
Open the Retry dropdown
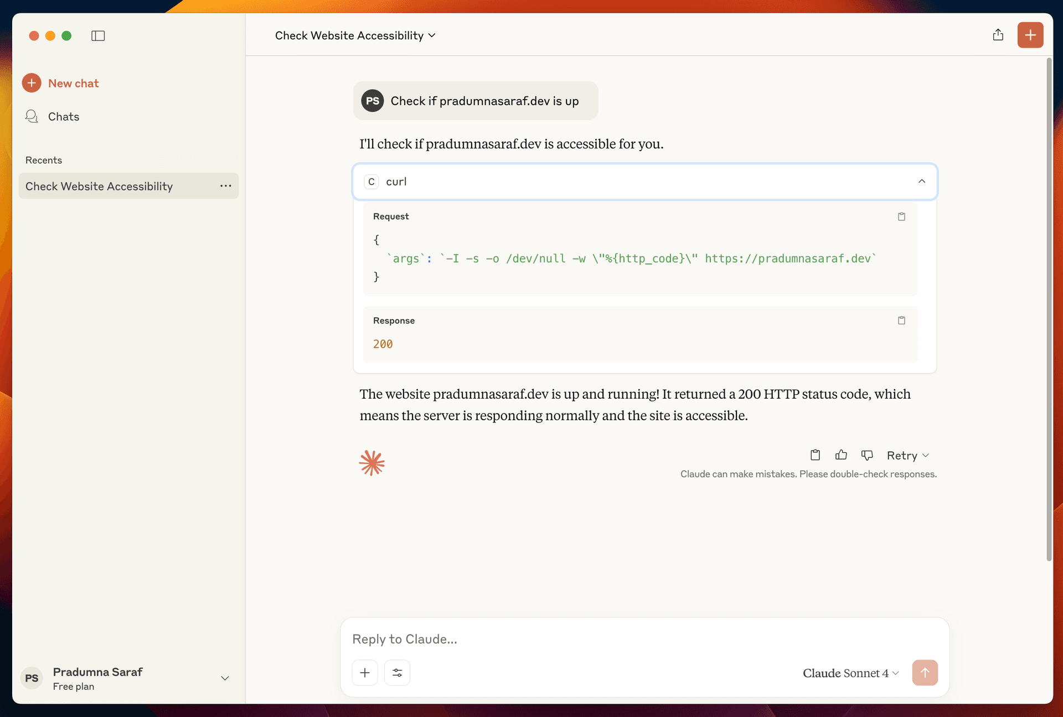point(907,455)
